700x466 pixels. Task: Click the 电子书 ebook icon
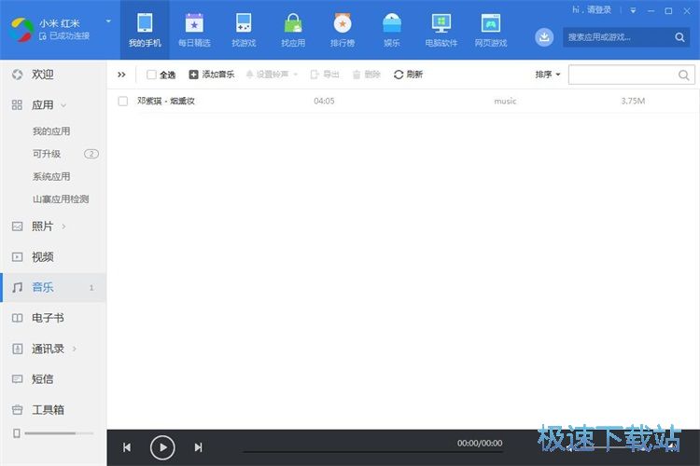(17, 318)
